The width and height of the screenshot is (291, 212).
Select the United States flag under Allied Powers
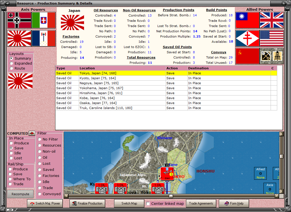coord(272,38)
